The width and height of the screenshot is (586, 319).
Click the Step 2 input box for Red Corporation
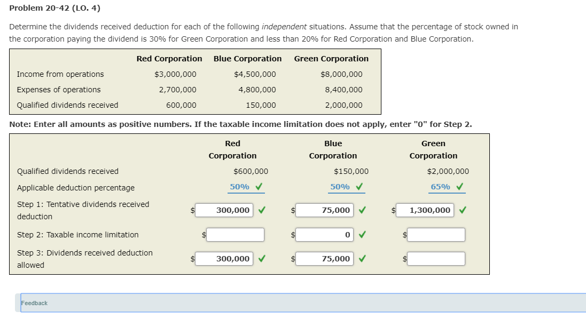coord(237,235)
